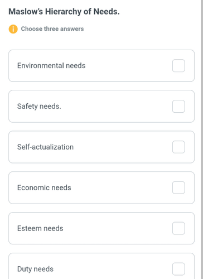Pick the Self-actualization answer text
Image resolution: width=203 pixels, height=279 pixels.
pyautogui.click(x=45, y=147)
